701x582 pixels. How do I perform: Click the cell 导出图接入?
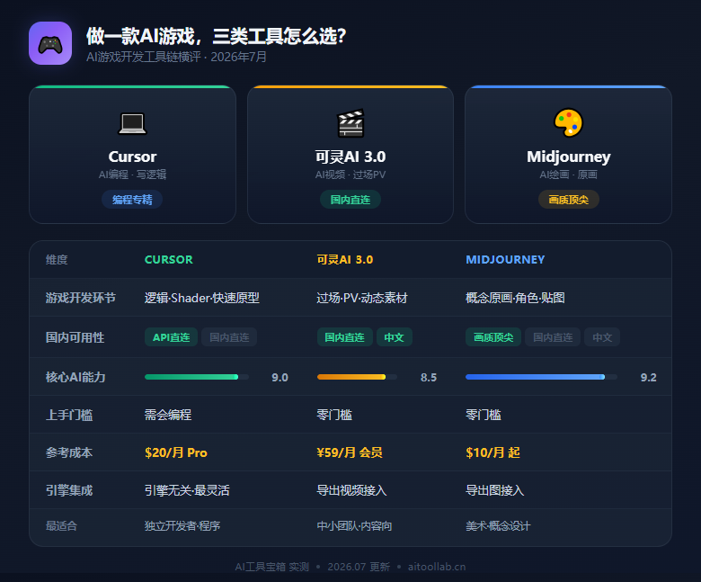494,490
